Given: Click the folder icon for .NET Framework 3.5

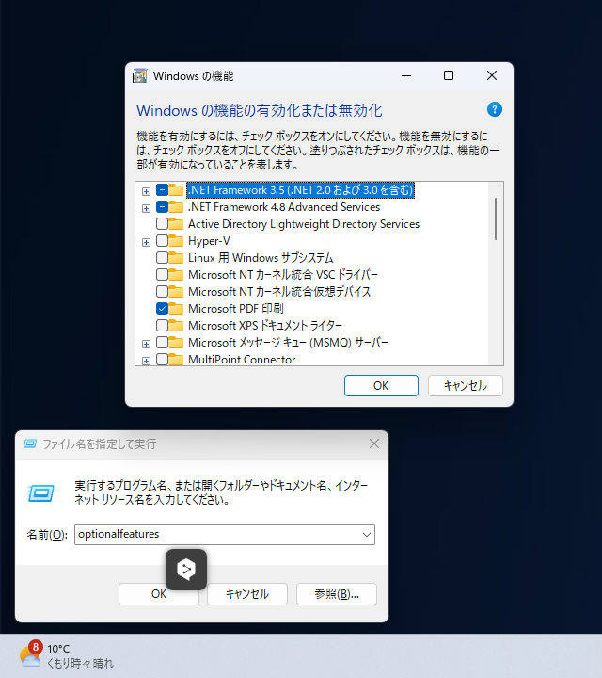Looking at the screenshot, I should pos(176,190).
